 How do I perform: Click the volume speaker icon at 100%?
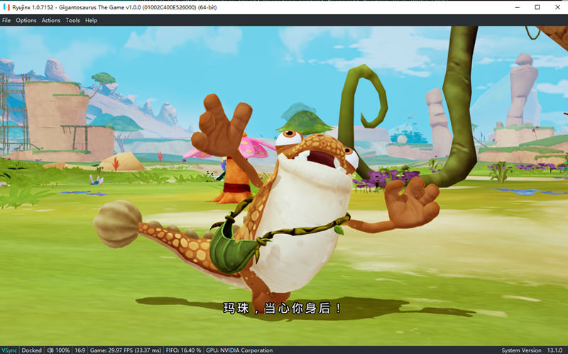[x=50, y=350]
